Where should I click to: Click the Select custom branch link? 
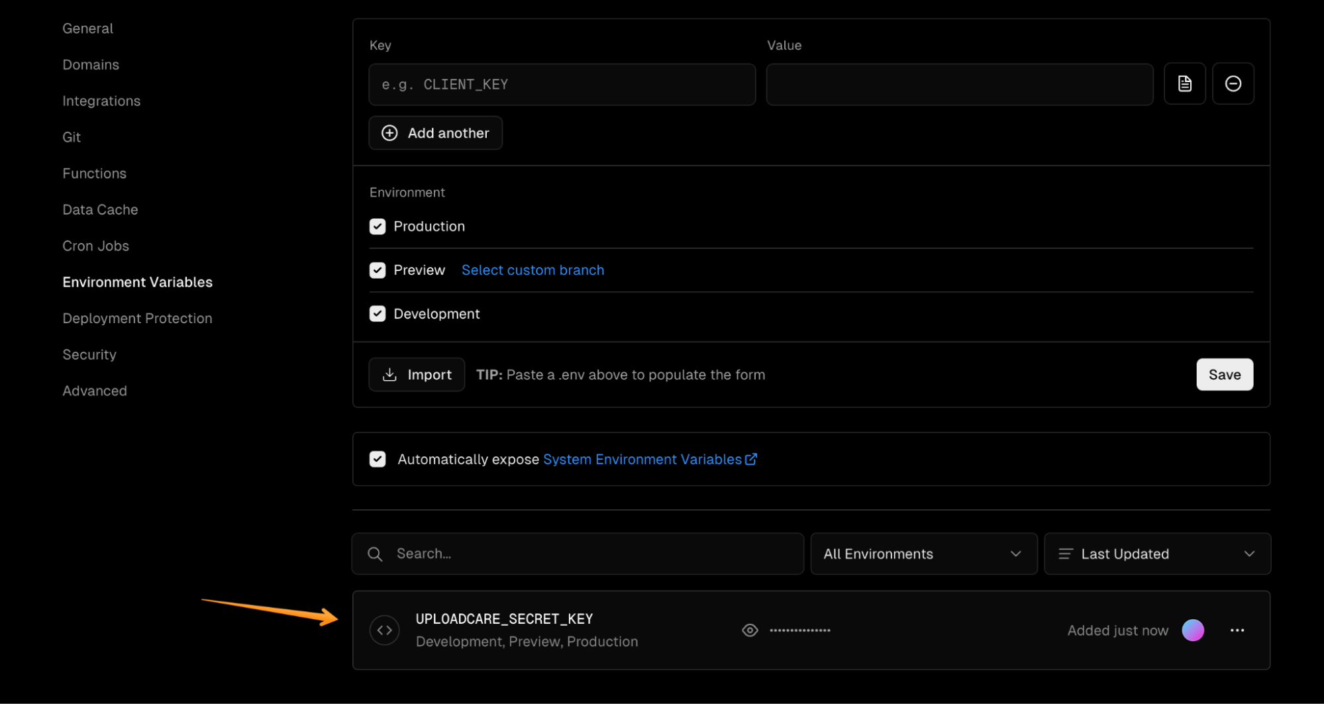click(x=533, y=270)
